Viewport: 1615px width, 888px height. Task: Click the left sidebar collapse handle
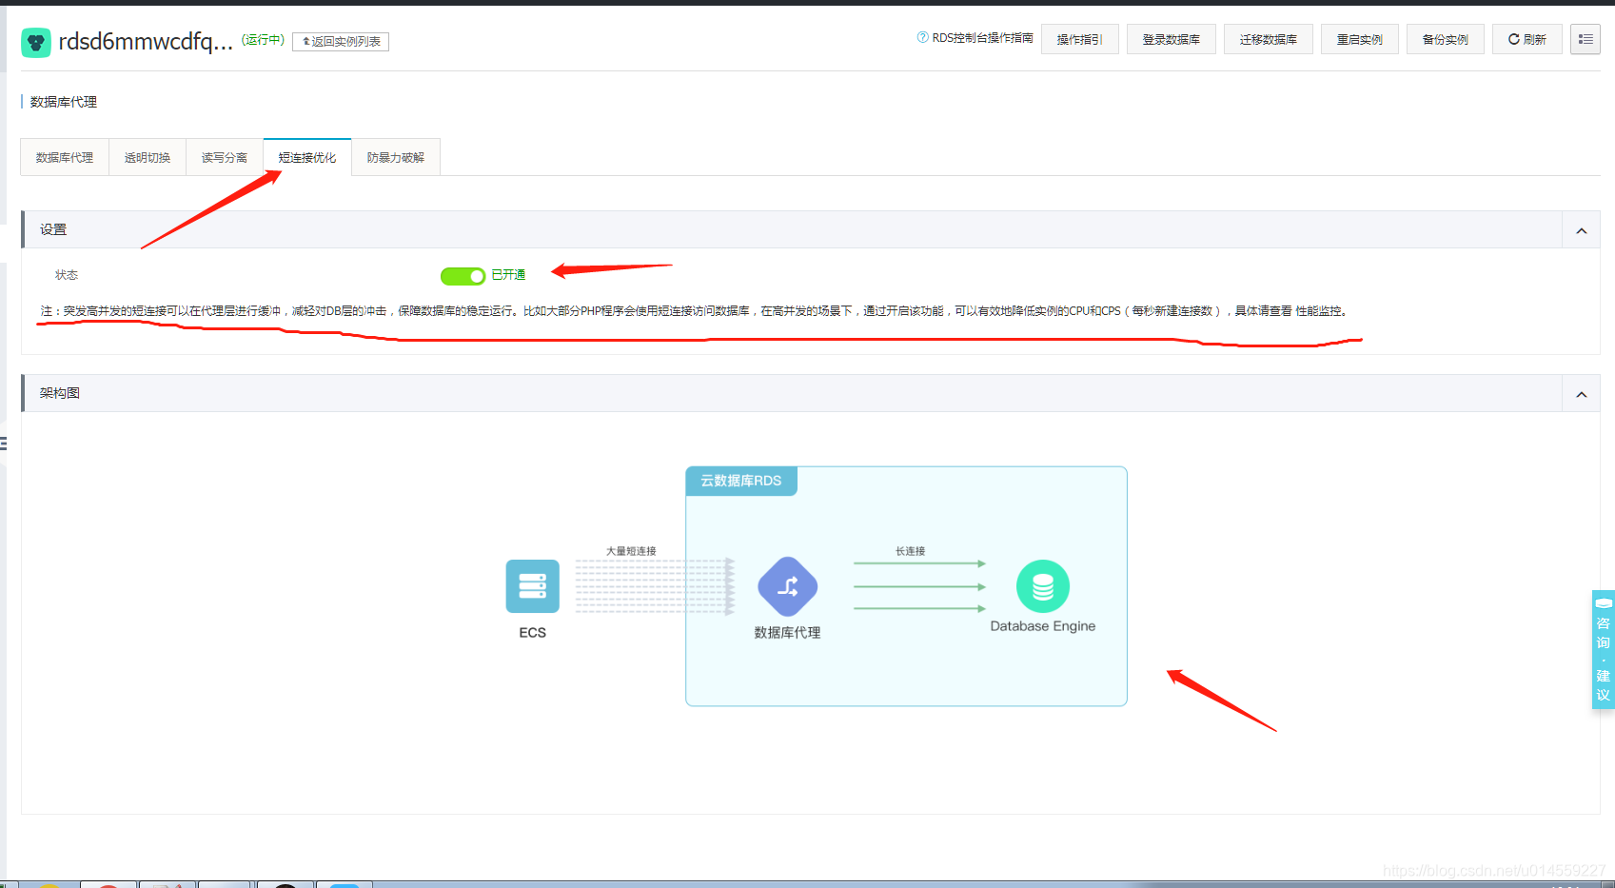(x=4, y=444)
